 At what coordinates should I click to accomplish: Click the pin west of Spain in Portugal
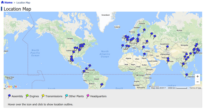coord(122,46)
